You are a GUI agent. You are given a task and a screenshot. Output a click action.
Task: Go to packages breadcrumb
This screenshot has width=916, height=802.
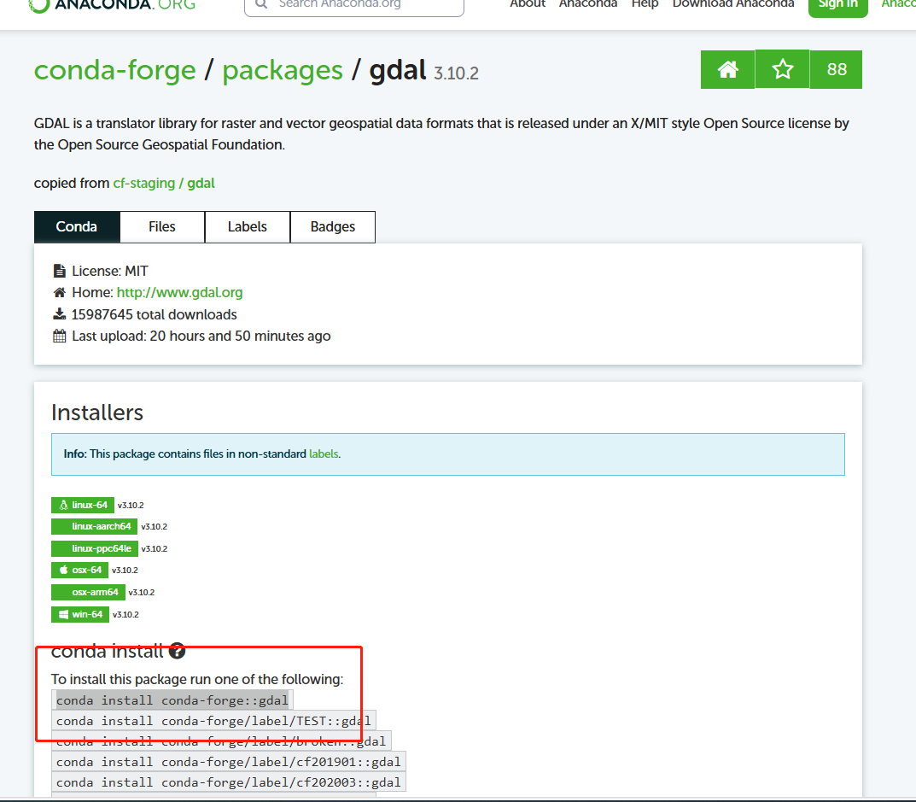[x=283, y=71]
